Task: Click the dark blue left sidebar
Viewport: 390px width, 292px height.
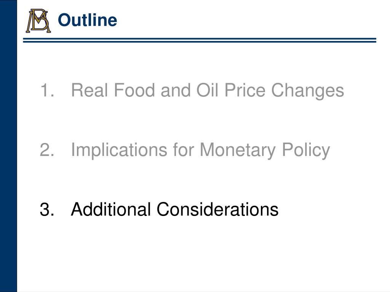Action: coord(8,146)
